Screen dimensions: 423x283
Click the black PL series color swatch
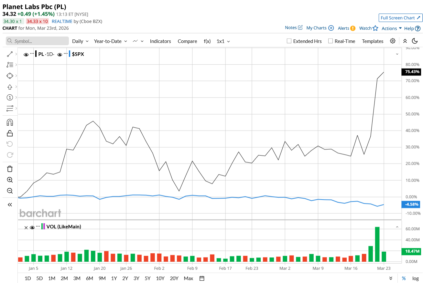36,54
